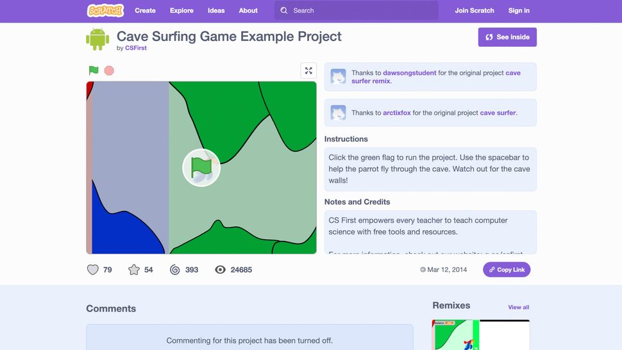View all remixes link
Viewport: 622px width, 350px height.
pos(518,307)
